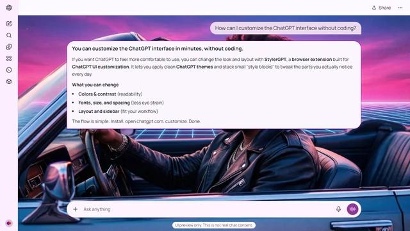The width and height of the screenshot is (410, 231).
Task: Click the heading "You can customize the ChatGPT interface"
Action: click(x=158, y=49)
